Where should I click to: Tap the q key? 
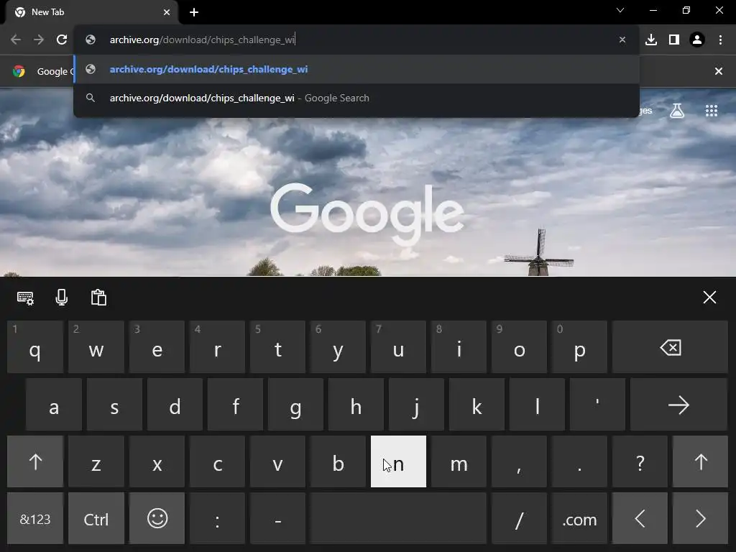(35, 347)
